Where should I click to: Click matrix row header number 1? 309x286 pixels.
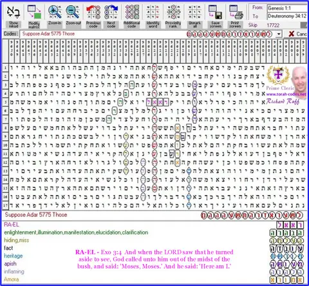coord(5,68)
